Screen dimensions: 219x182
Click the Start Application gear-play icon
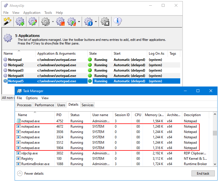(x=45, y=21)
